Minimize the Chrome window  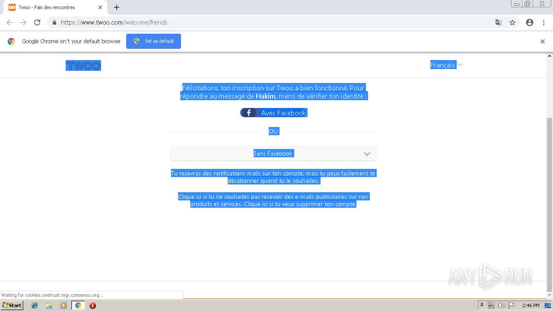click(516, 3)
